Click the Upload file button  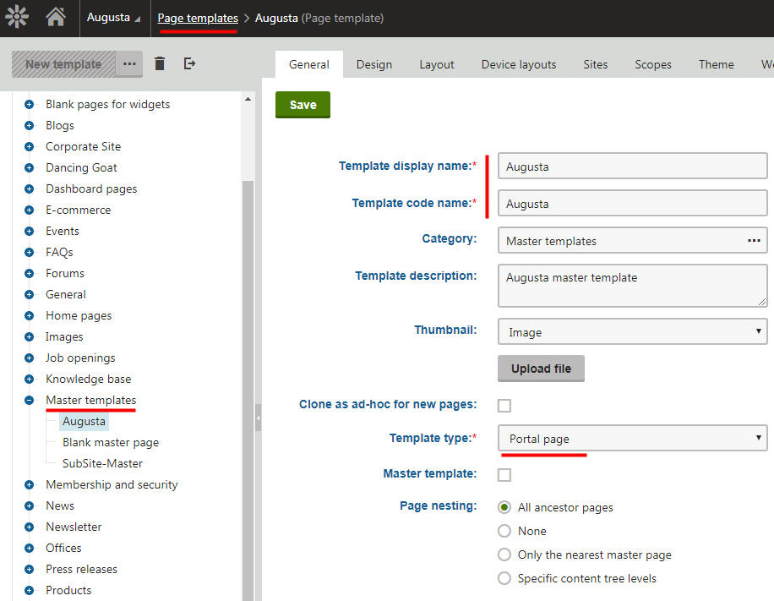pyautogui.click(x=541, y=369)
